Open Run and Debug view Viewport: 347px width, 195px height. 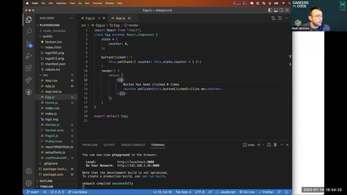29,56
